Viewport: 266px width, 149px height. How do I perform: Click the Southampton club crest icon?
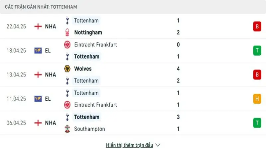click(67, 129)
